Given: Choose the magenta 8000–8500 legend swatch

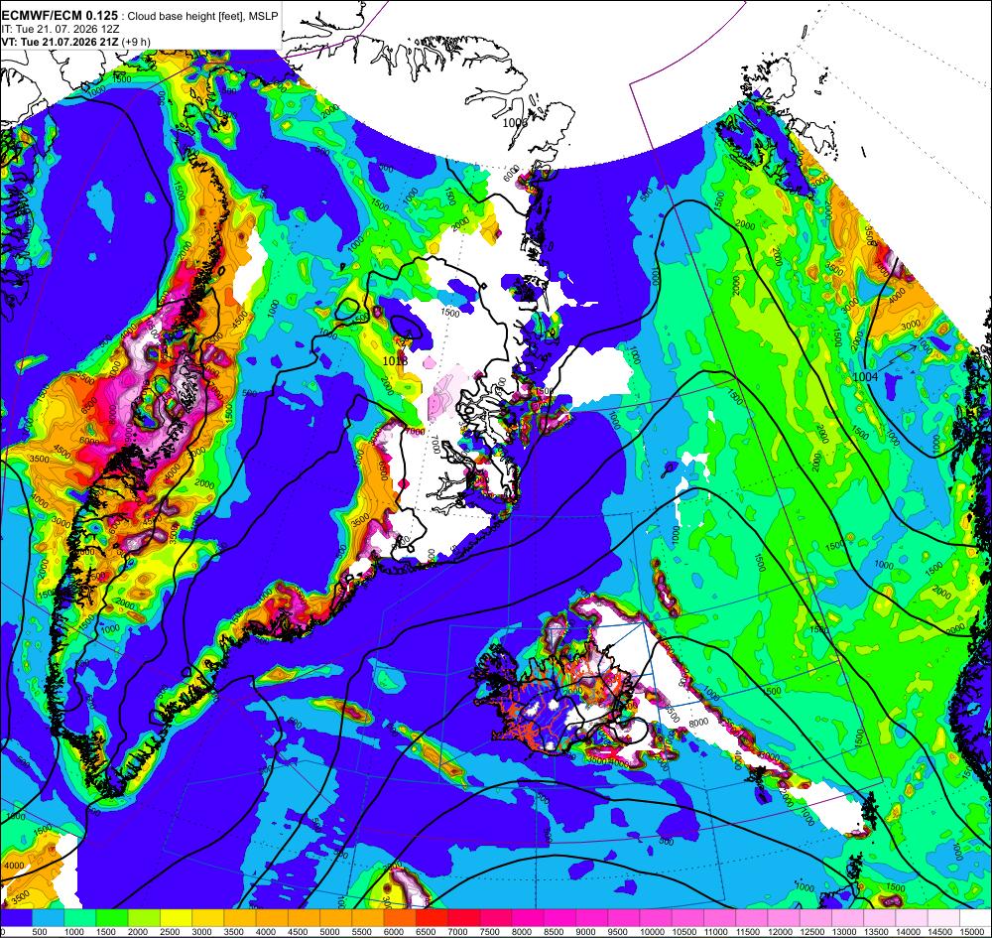Looking at the screenshot, I should [x=528, y=918].
